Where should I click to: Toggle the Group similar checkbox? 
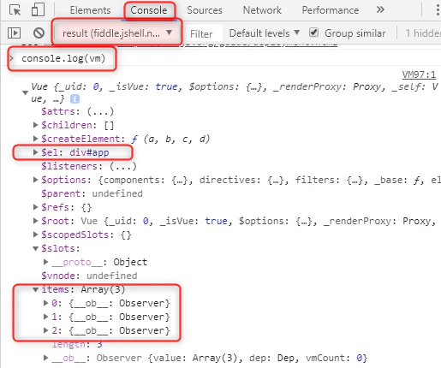click(313, 33)
